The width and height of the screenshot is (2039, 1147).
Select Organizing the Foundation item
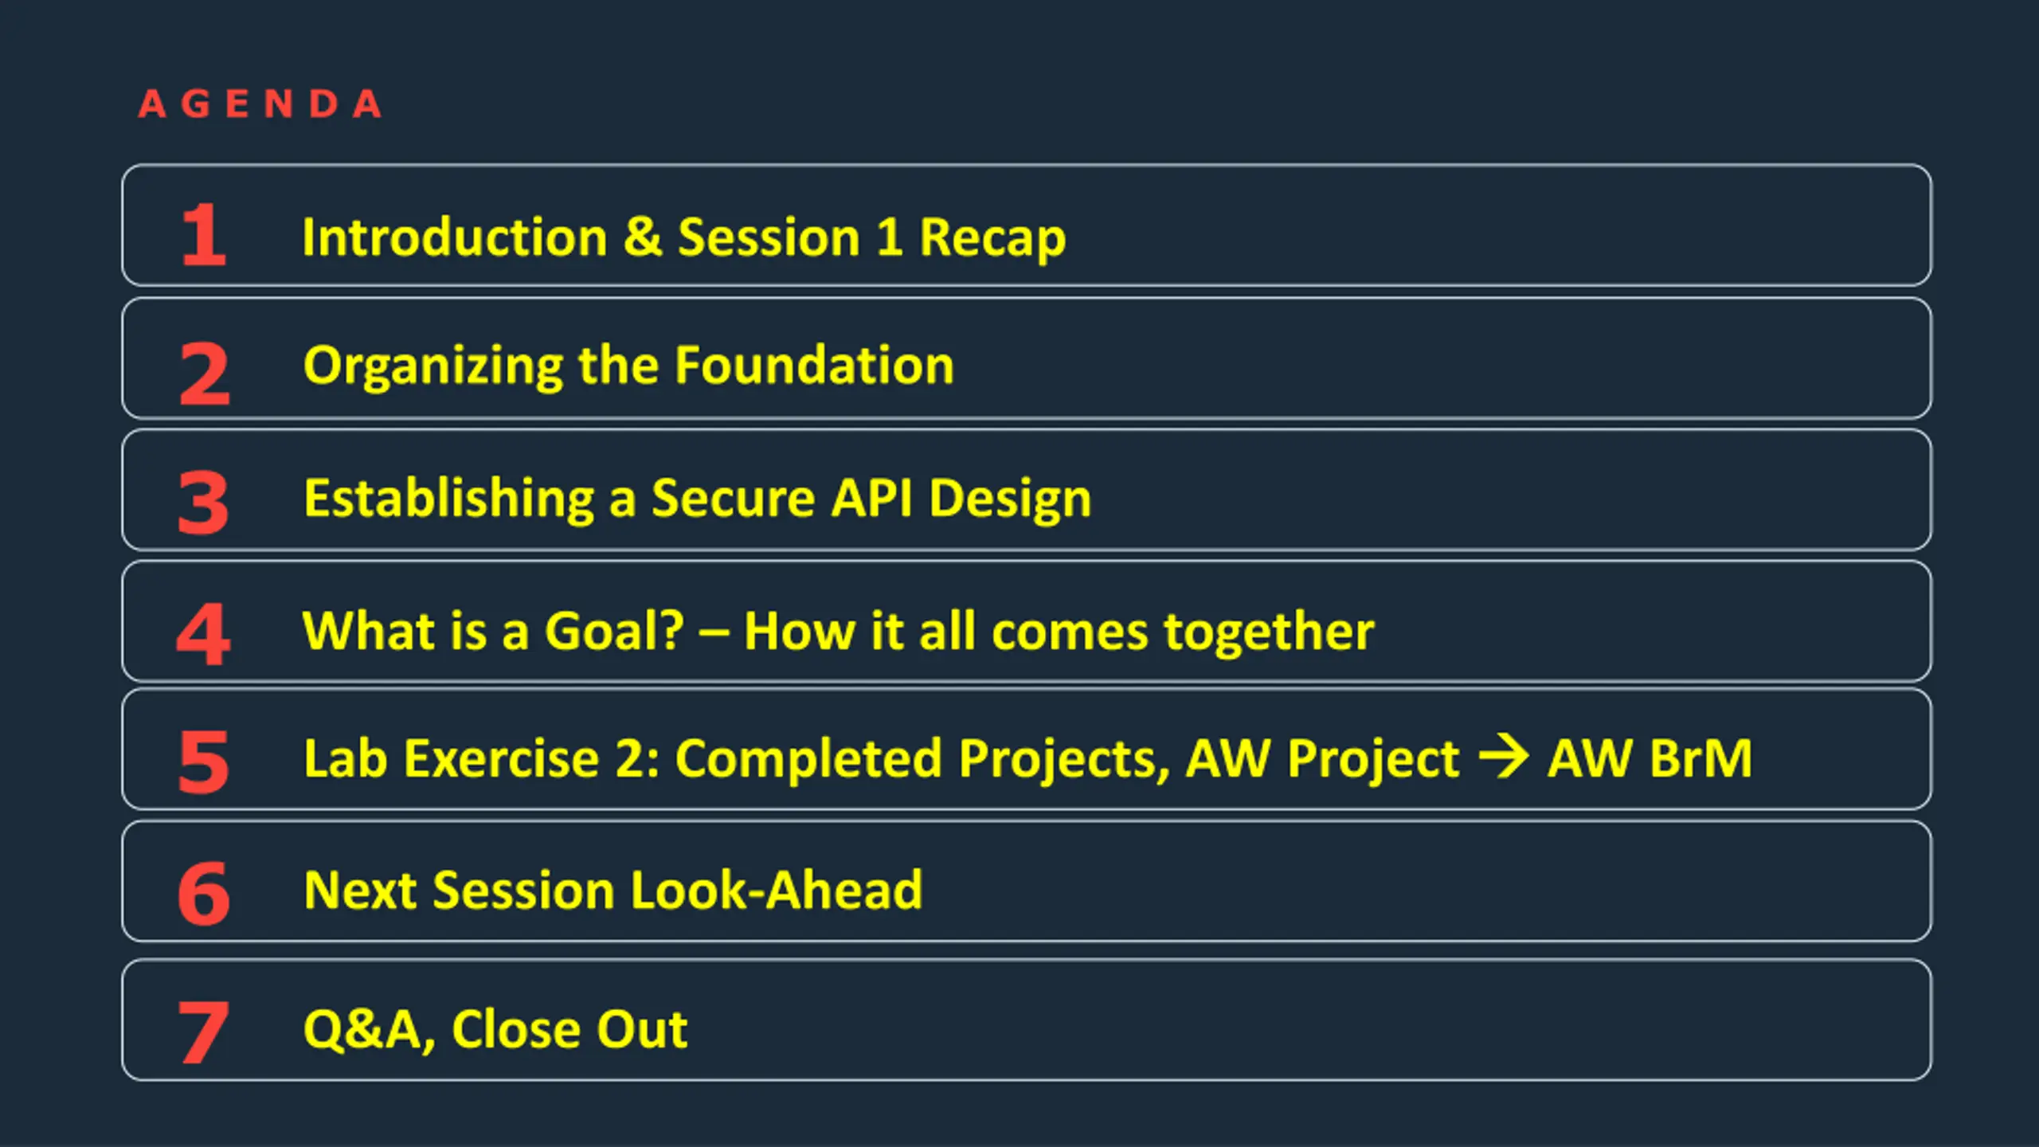628,366
